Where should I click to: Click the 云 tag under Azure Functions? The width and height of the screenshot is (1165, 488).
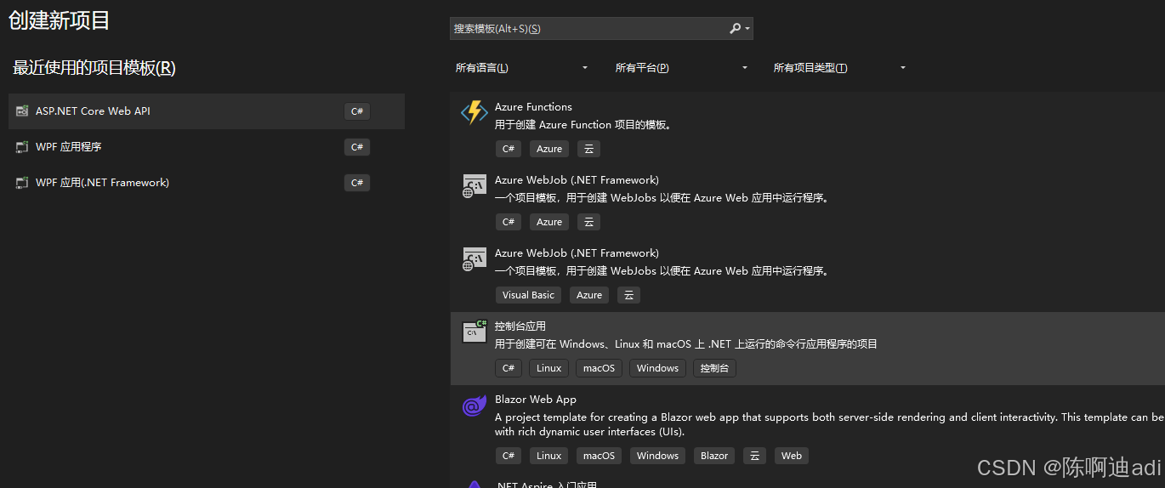click(x=588, y=149)
